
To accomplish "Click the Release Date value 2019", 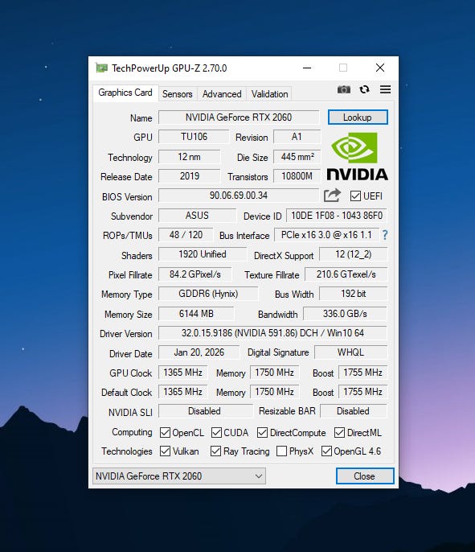I will pos(189,176).
